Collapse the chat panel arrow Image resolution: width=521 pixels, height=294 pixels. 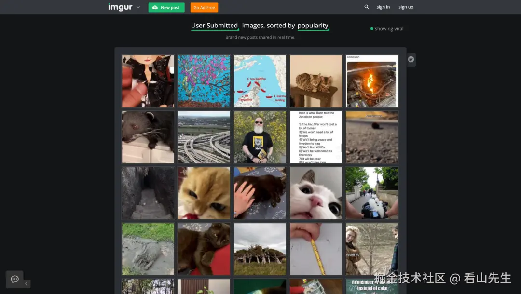click(x=27, y=284)
